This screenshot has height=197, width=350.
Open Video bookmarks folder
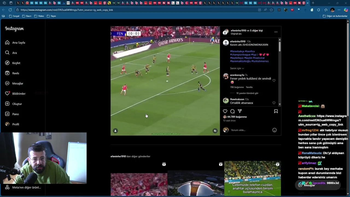[x=39, y=16]
